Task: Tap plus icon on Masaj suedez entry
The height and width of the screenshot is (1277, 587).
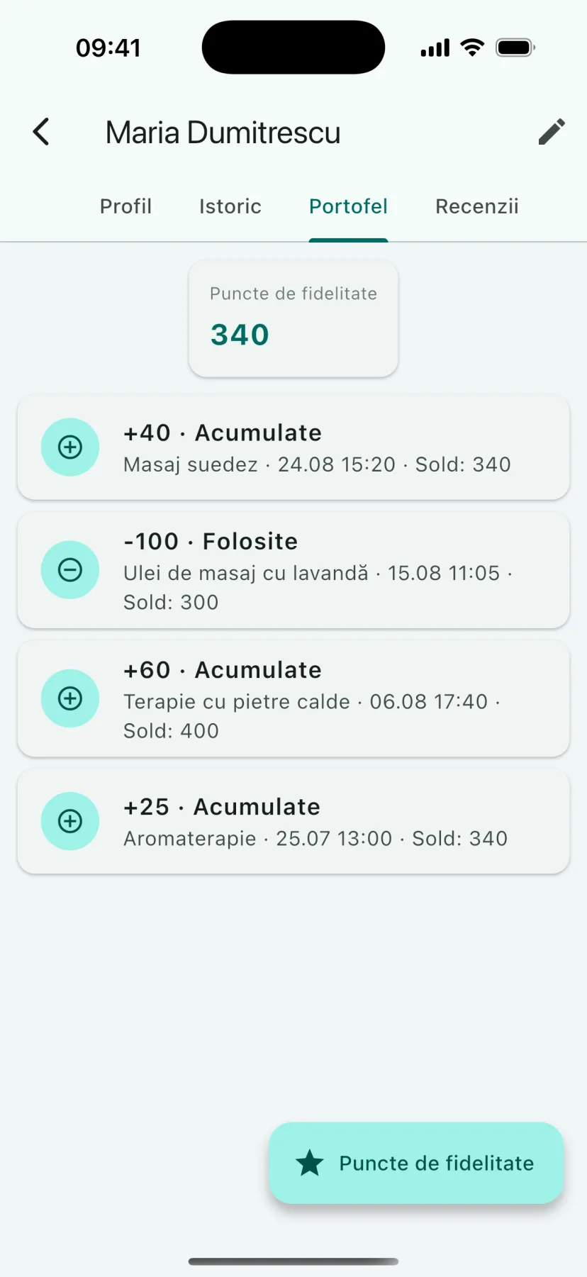Action: (x=70, y=447)
